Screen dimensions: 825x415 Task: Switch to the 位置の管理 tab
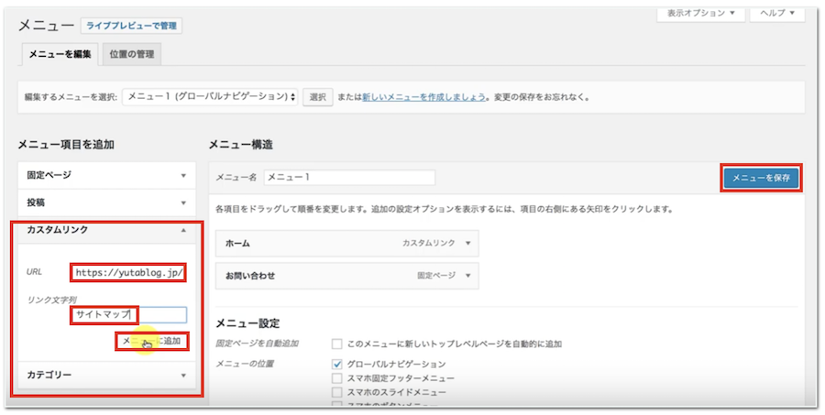point(131,54)
